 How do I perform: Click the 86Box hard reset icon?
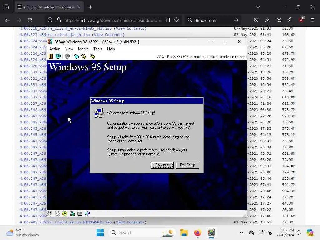click(x=58, y=56)
